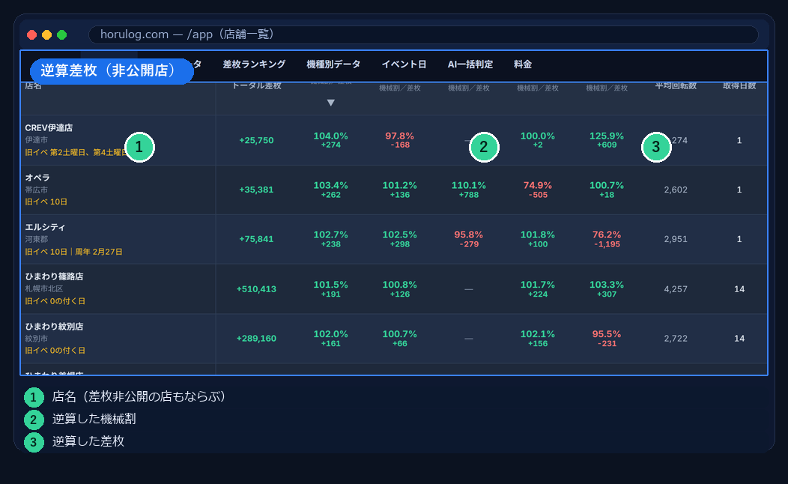Viewport: 788px width, 484px height.
Task: Open the オペラ store entry
Action: (x=37, y=178)
